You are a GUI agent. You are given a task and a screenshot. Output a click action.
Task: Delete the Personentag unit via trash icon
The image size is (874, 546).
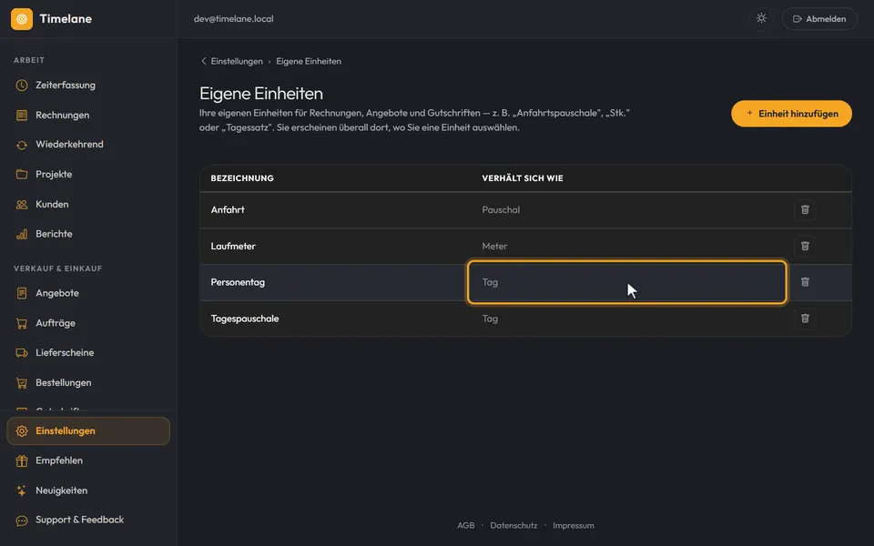click(805, 282)
